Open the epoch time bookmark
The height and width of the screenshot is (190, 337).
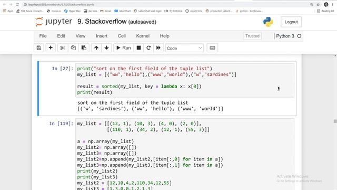click(x=194, y=11)
